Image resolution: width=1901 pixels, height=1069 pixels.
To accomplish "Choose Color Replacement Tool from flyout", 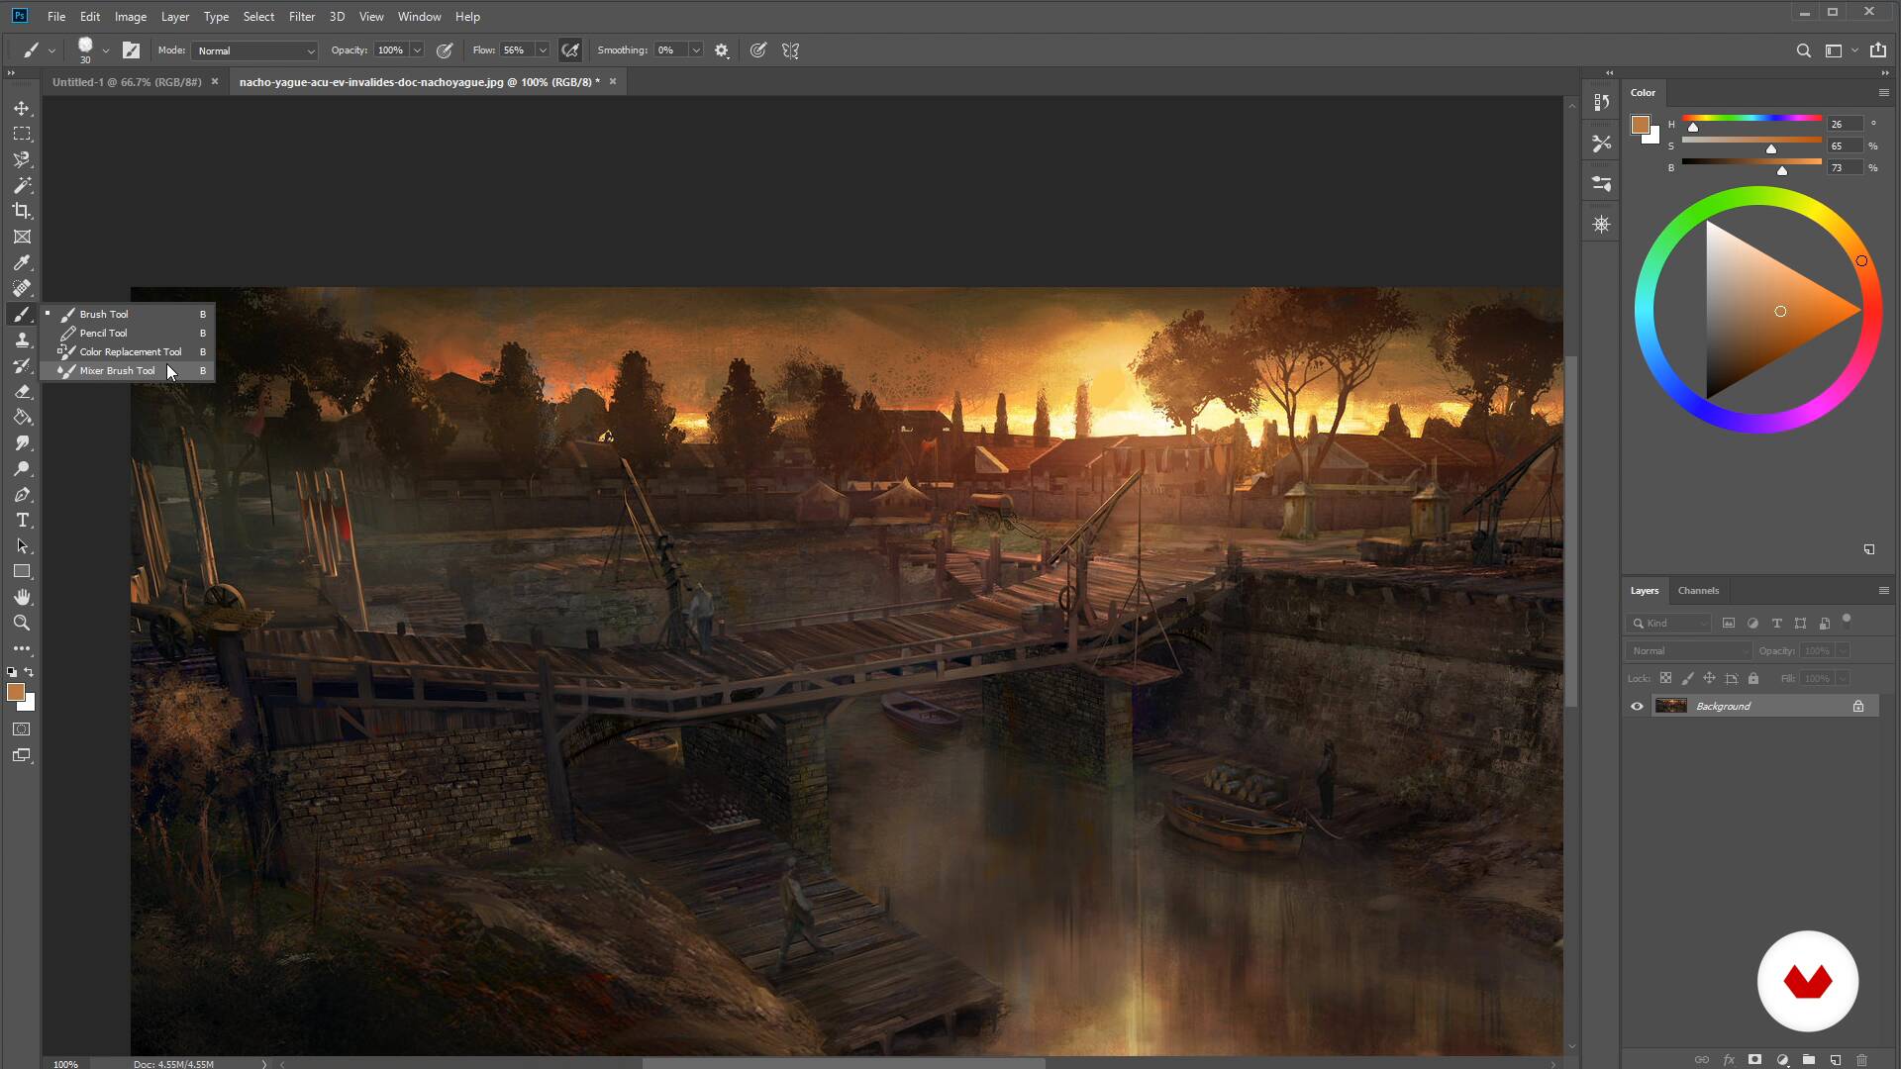I will (127, 352).
